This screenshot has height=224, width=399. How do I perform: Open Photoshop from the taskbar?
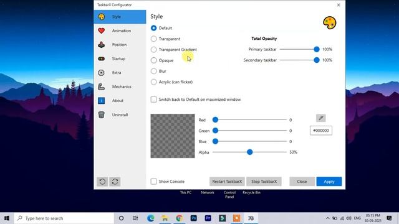coord(193,218)
